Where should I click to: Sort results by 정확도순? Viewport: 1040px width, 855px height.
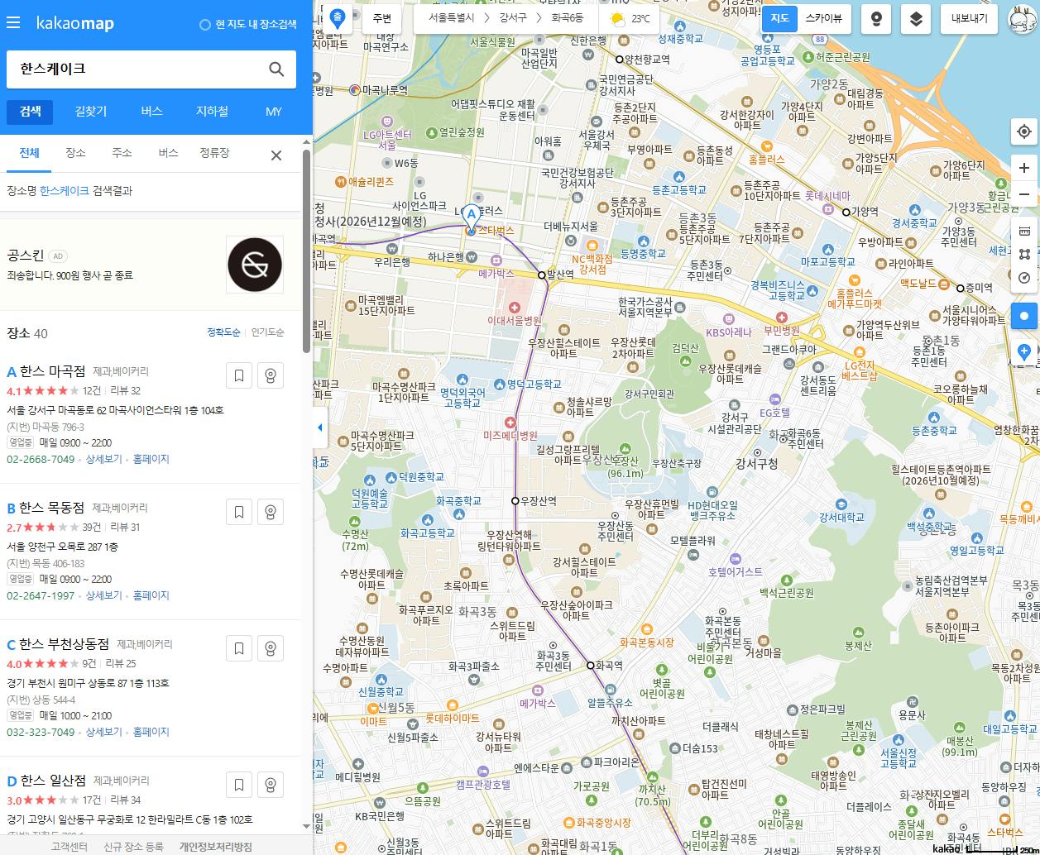[223, 332]
